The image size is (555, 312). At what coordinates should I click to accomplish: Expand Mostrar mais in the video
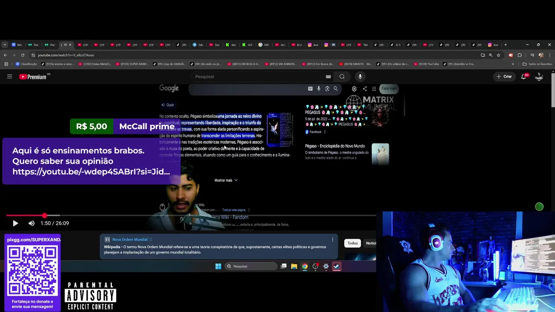point(226,180)
